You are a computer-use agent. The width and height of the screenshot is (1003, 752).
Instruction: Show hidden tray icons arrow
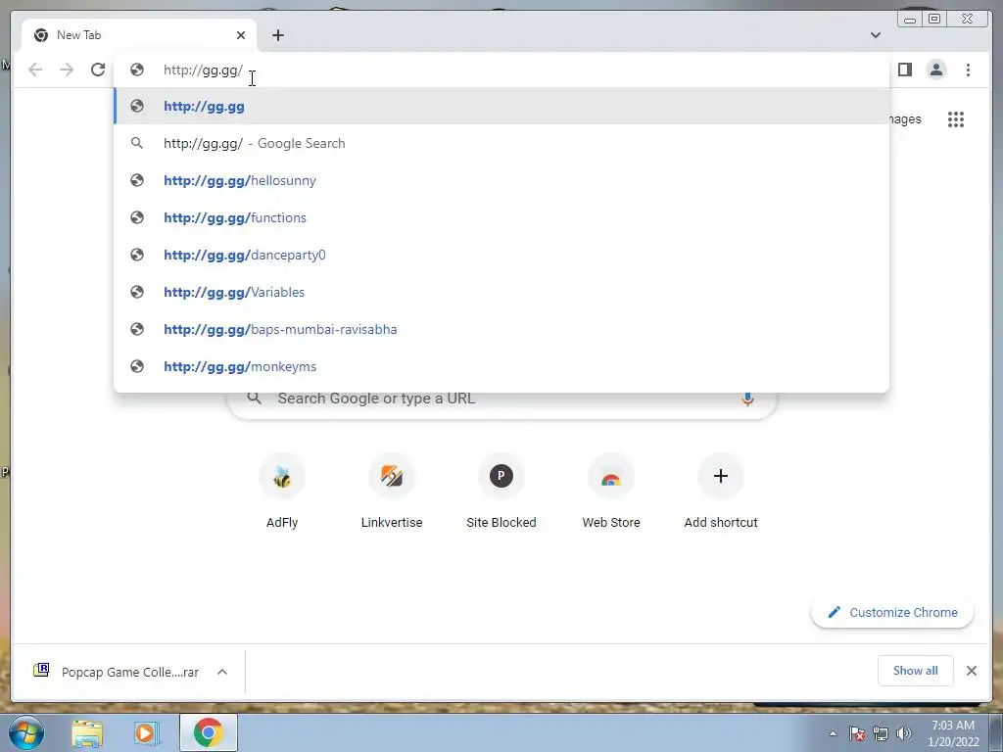833,734
